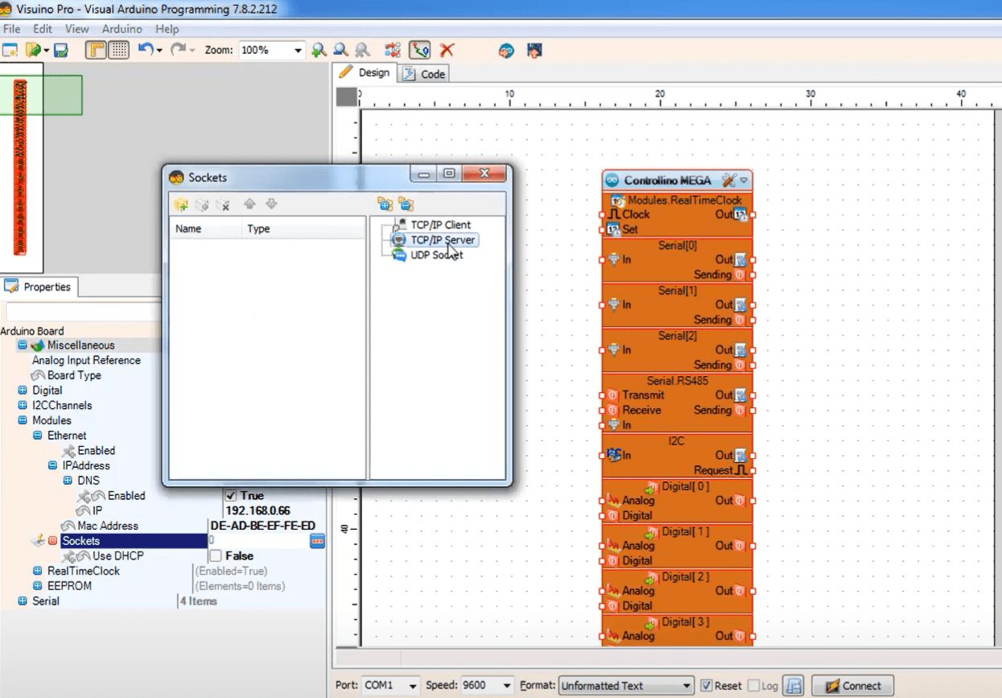Screen dimensions: 1002x698
Task: Click the New project toolbar icon
Action: [10, 50]
